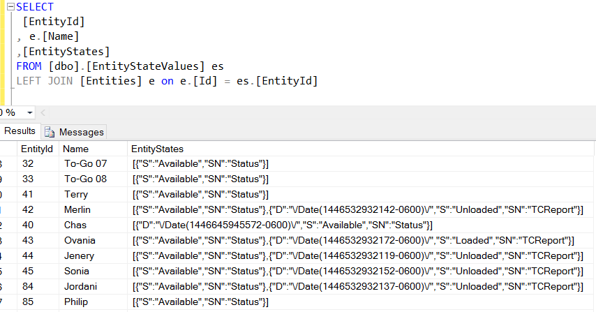596x312 pixels.
Task: Click the Chas EntityStates JSON cell
Action: click(360, 225)
